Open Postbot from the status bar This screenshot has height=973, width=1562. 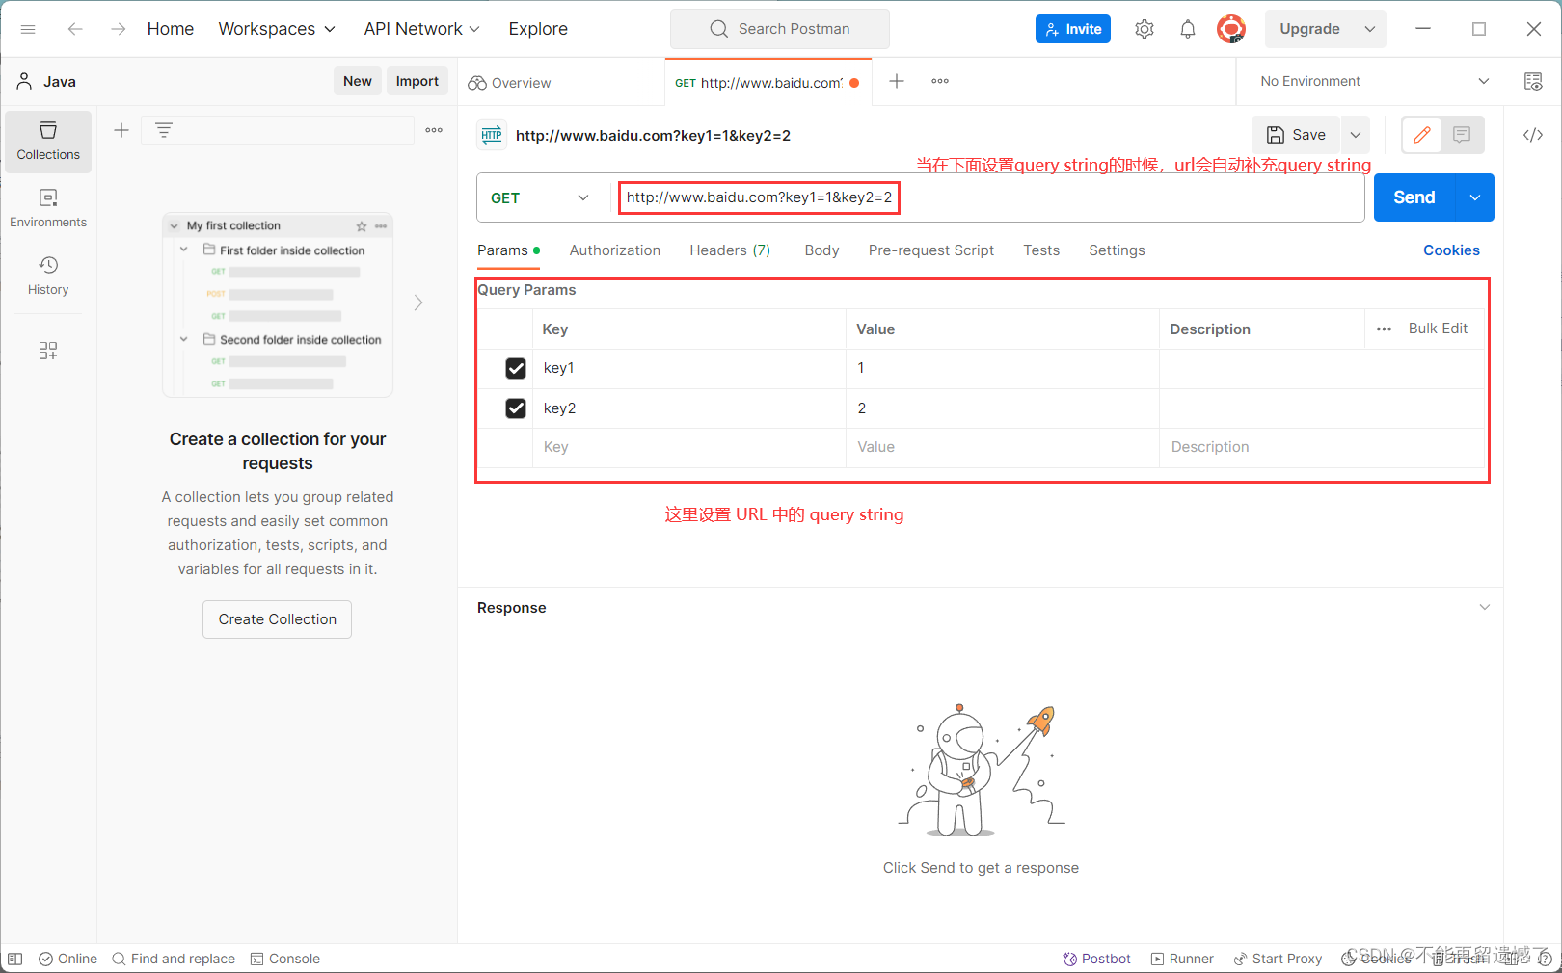[1096, 959]
